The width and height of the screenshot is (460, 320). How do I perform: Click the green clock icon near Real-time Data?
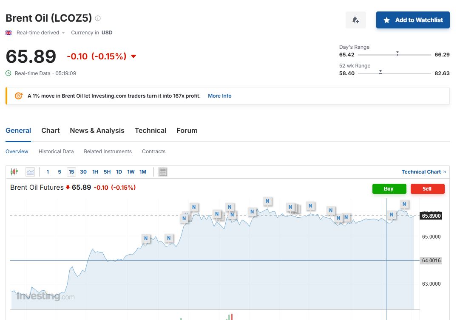pyautogui.click(x=9, y=73)
